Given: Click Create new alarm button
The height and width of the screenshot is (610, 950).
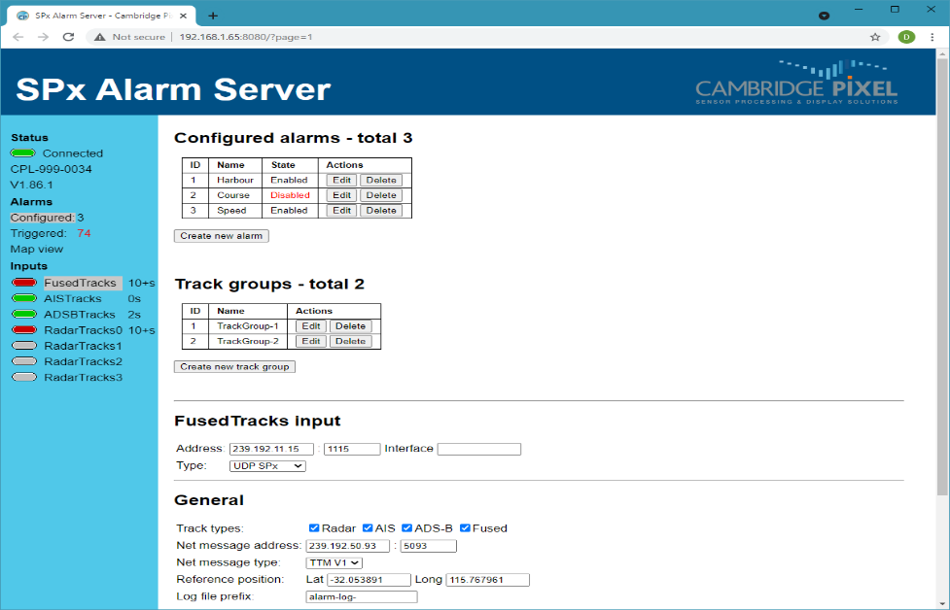Looking at the screenshot, I should pos(221,235).
